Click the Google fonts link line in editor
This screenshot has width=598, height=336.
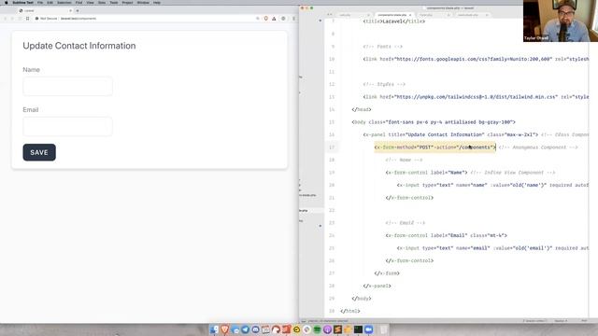[476, 59]
